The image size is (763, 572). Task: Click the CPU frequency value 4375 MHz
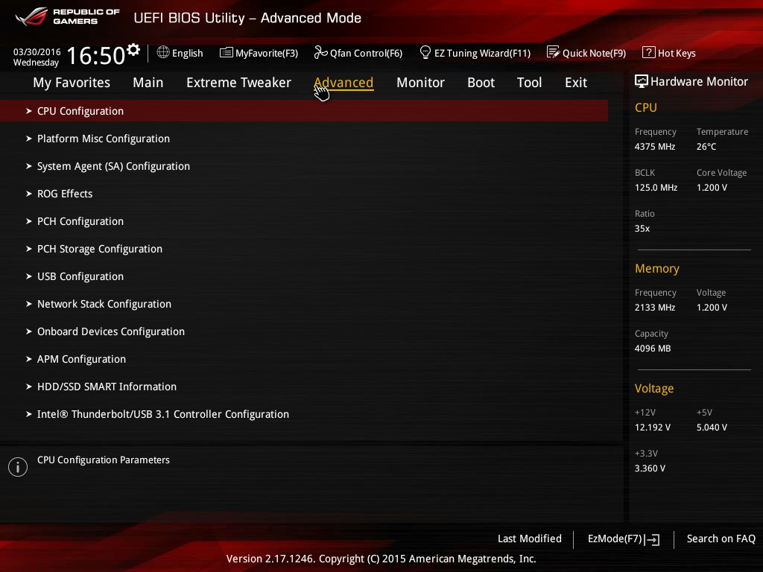(654, 147)
